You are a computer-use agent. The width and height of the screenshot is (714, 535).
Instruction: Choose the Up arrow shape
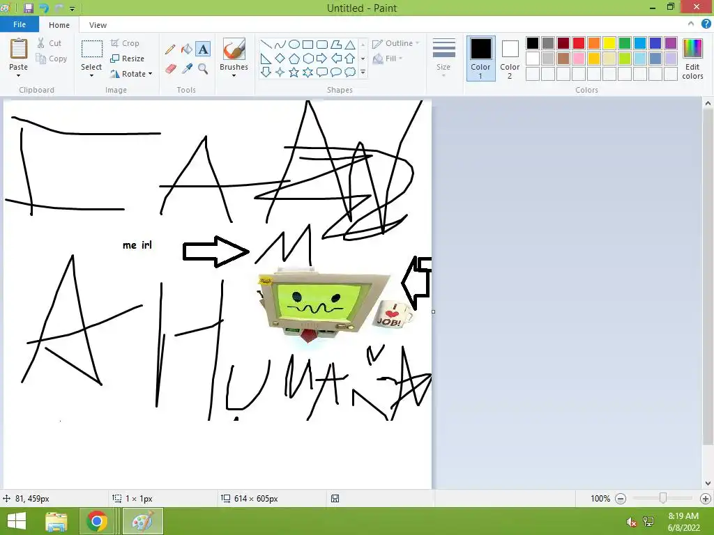pyautogui.click(x=350, y=59)
